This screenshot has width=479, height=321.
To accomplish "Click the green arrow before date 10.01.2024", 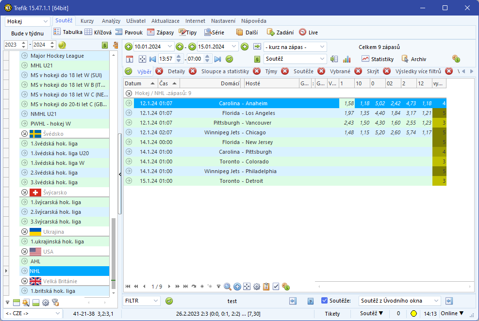I will (x=129, y=47).
